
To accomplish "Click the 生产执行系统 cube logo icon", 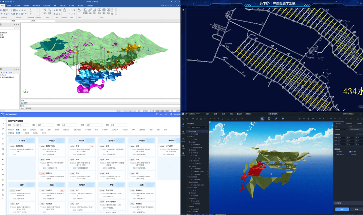I will (x=3, y=114).
